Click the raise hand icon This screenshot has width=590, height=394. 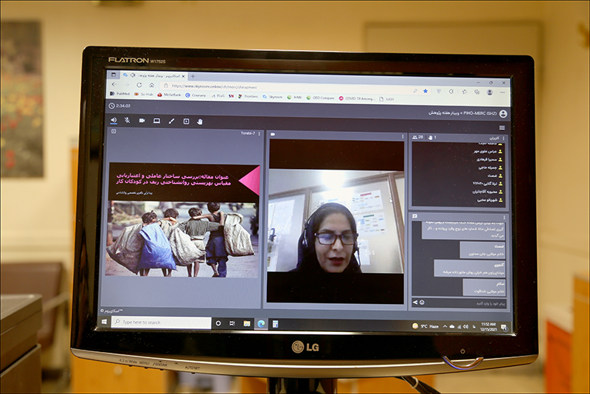[x=200, y=121]
